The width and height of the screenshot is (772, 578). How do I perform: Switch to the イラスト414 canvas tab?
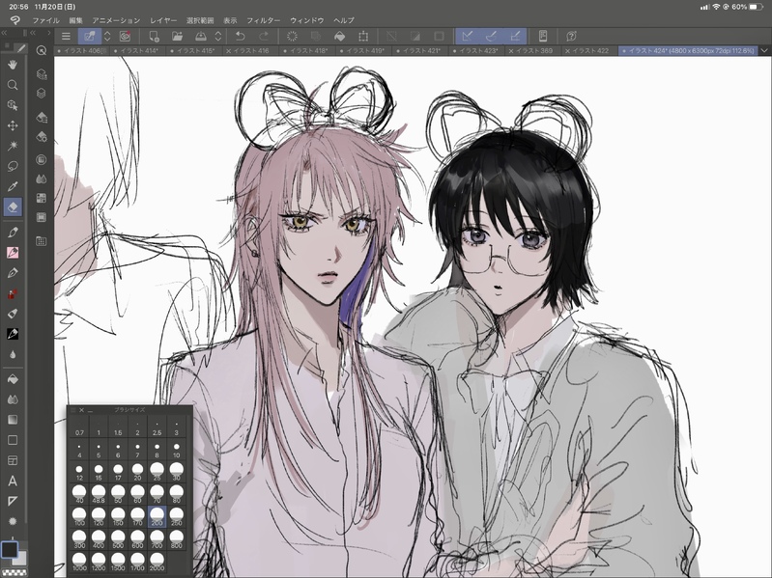pos(136,50)
